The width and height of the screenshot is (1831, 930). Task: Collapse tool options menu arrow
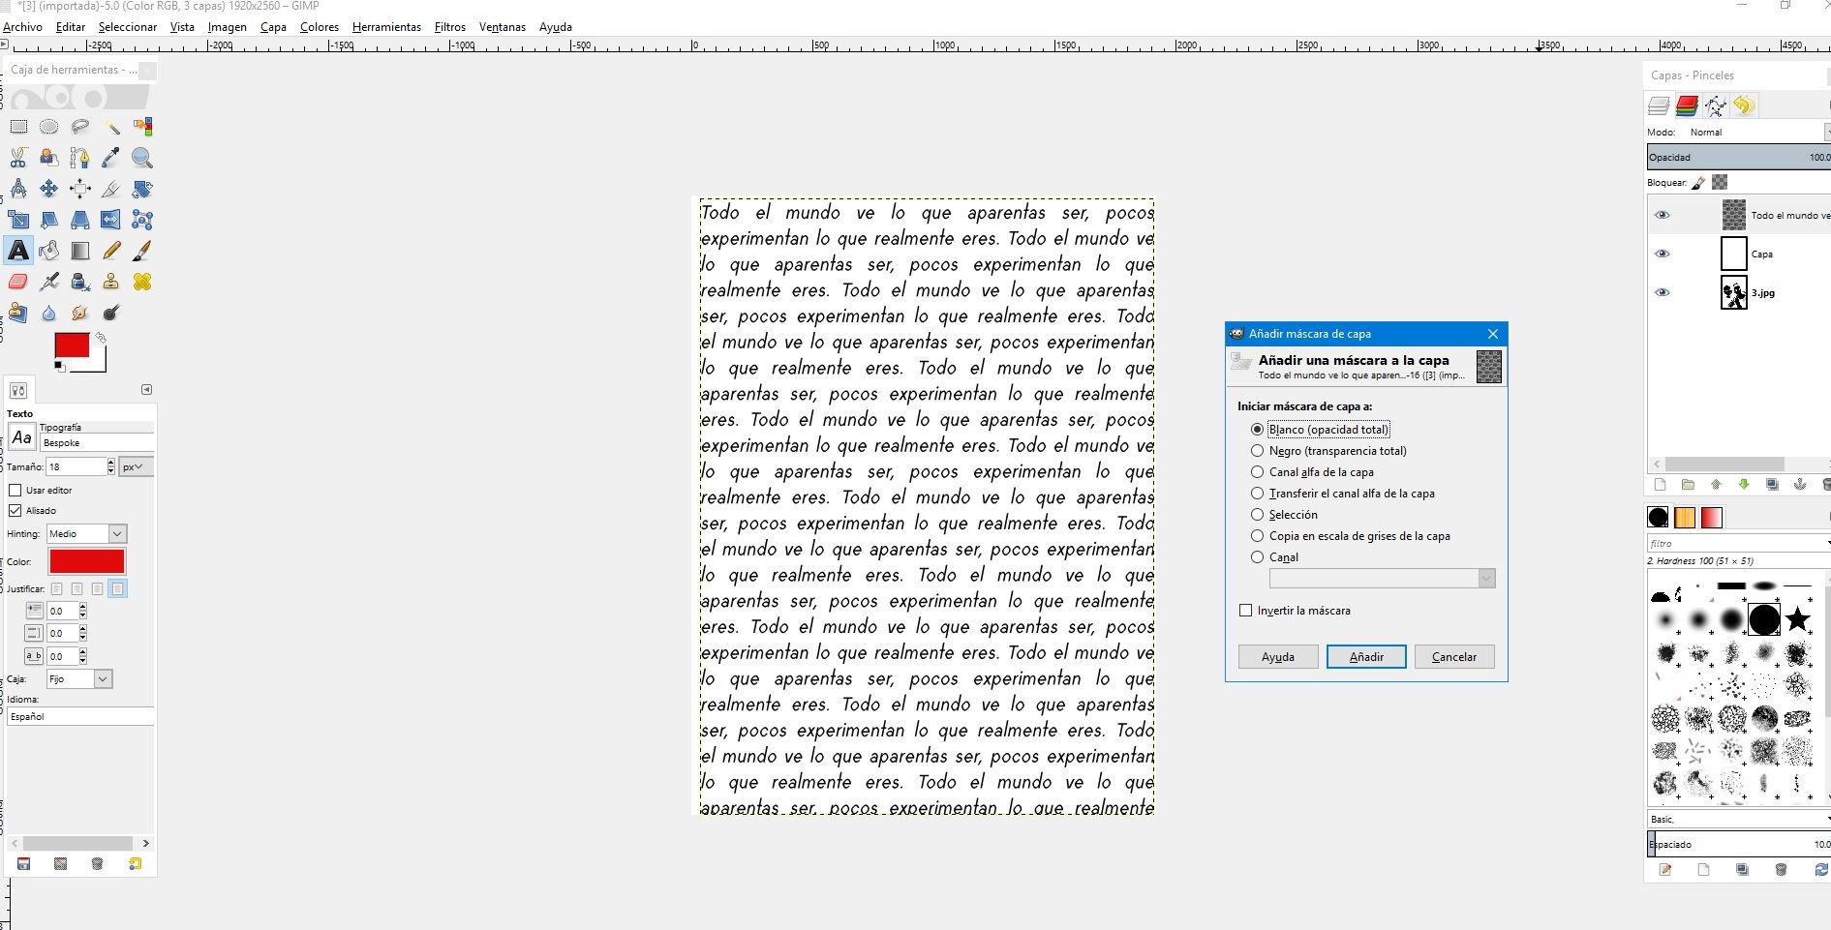146,390
